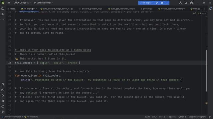This screenshot has width=213, height=119.
Task: Open the Structure tool window icon
Action: pos(3,14)
